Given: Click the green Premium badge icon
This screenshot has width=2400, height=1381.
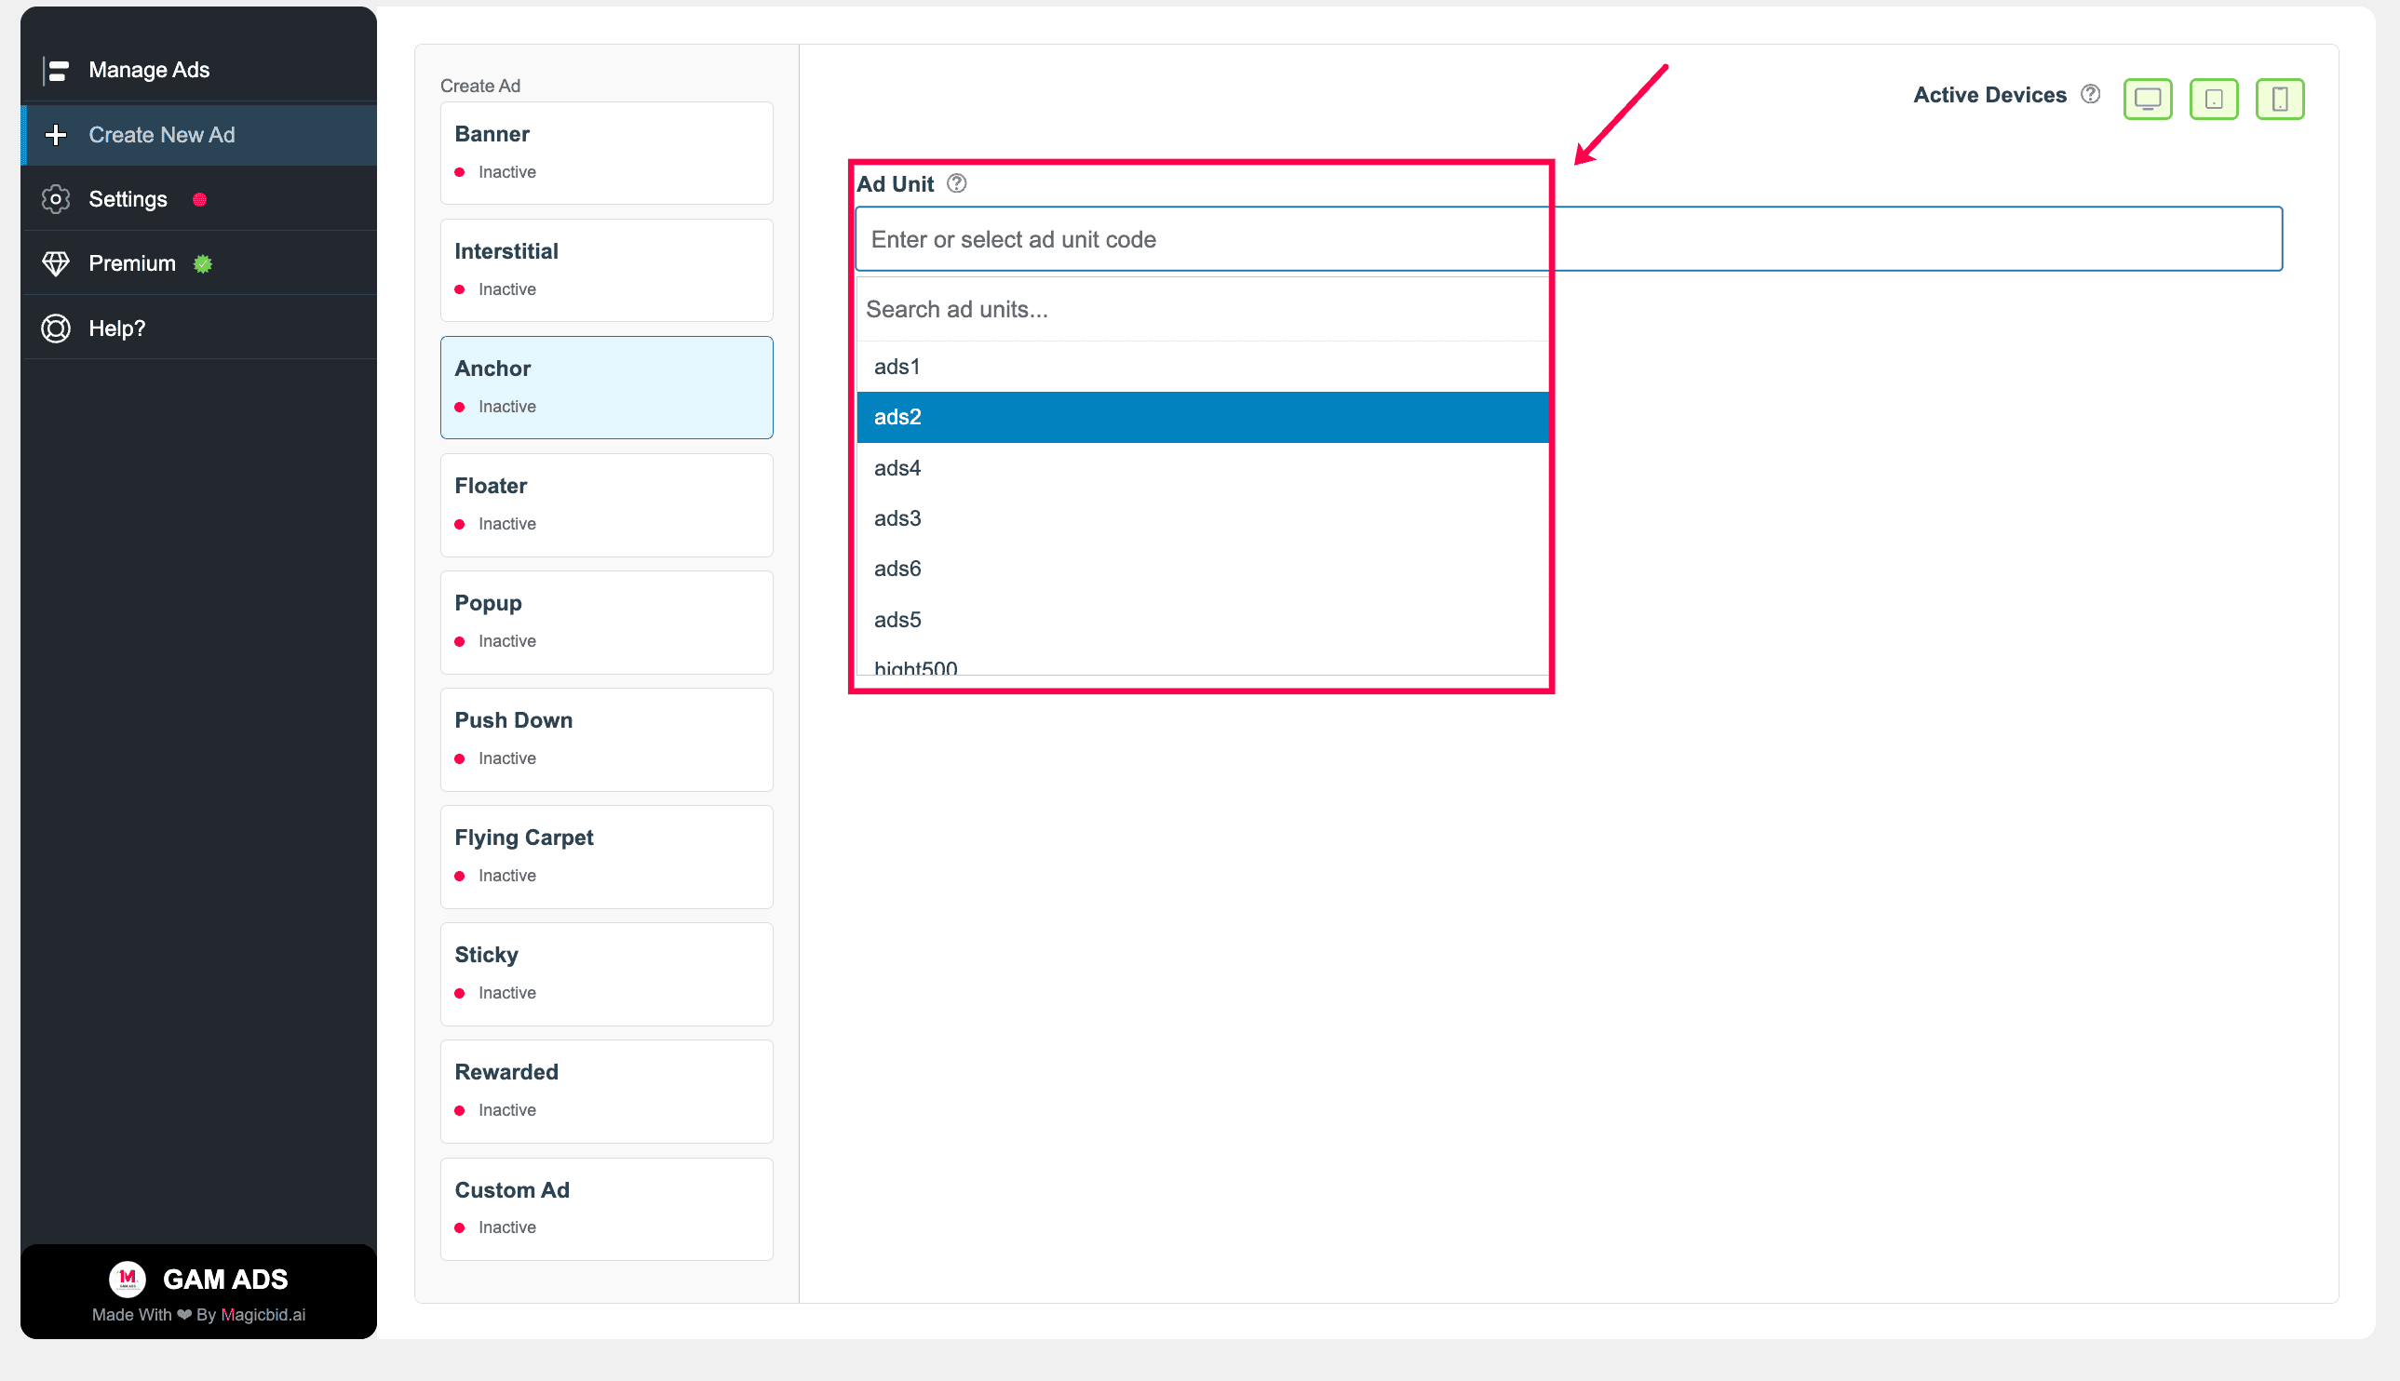Looking at the screenshot, I should 202,263.
